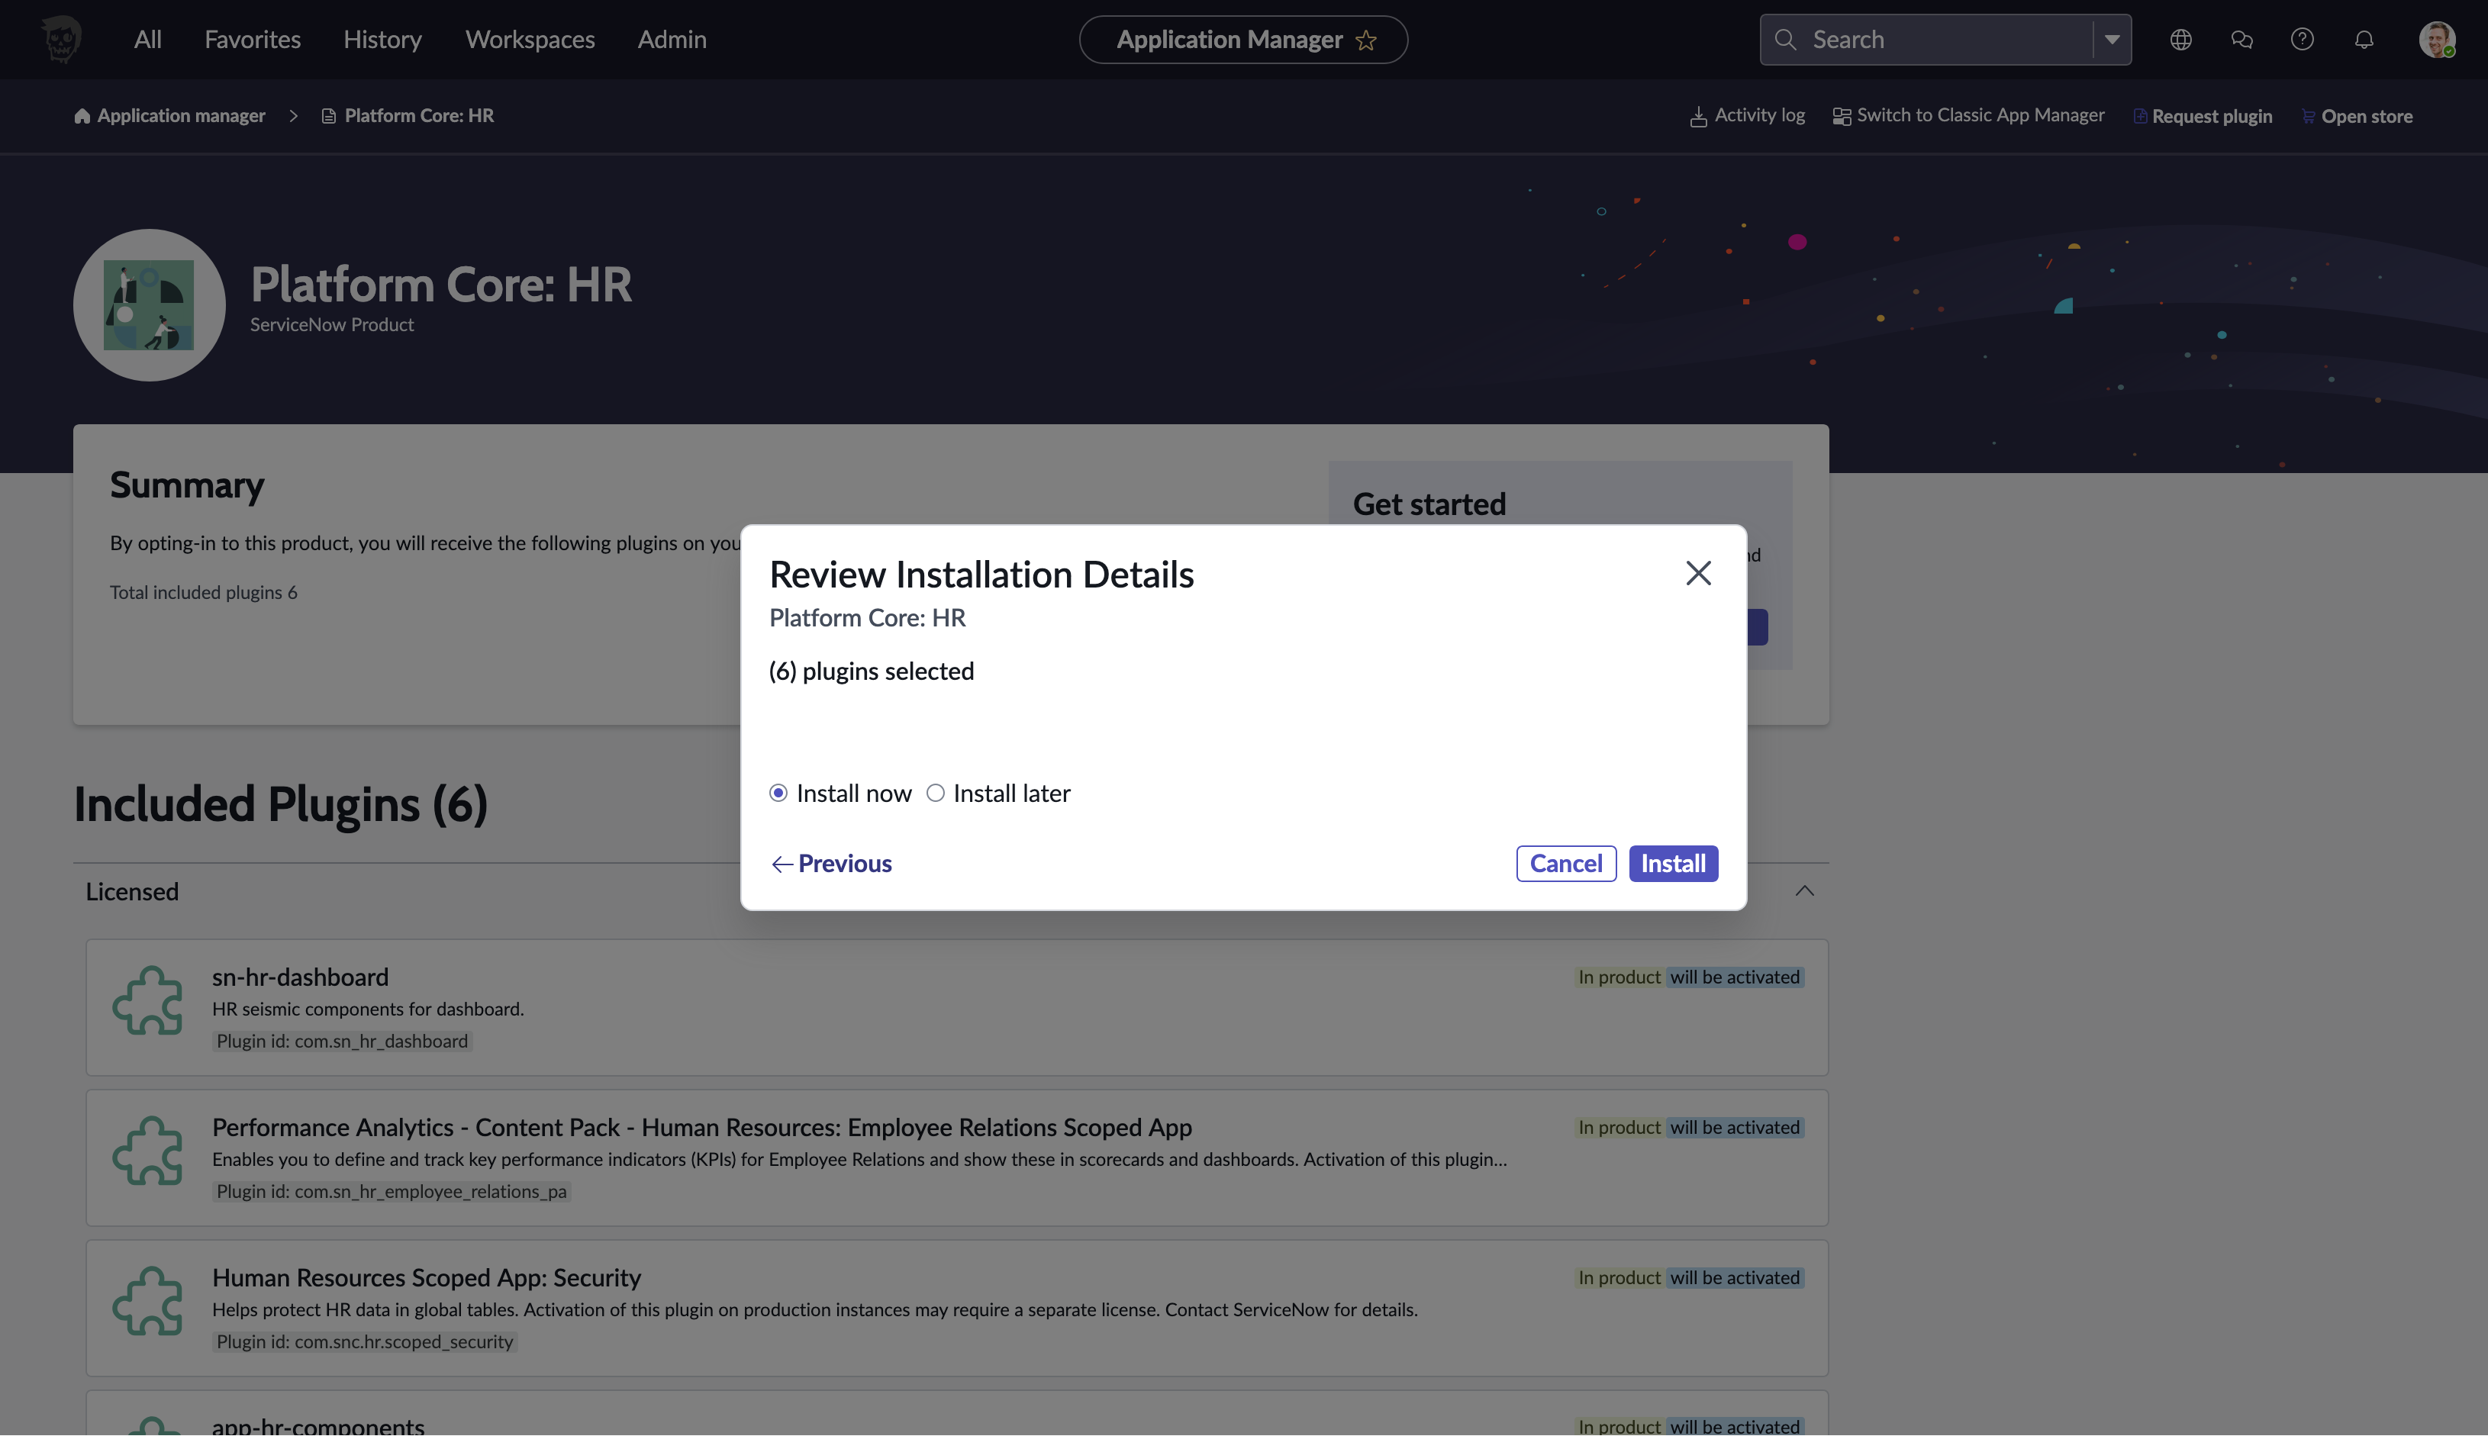Click Cancel in the installation dialog
The image size is (2488, 1436).
tap(1565, 863)
